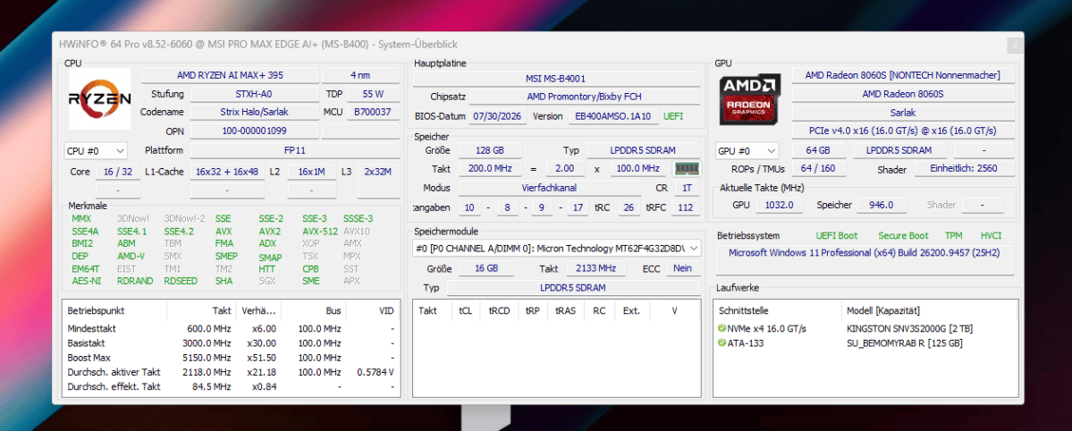Click the B700037 MCU field

[374, 112]
